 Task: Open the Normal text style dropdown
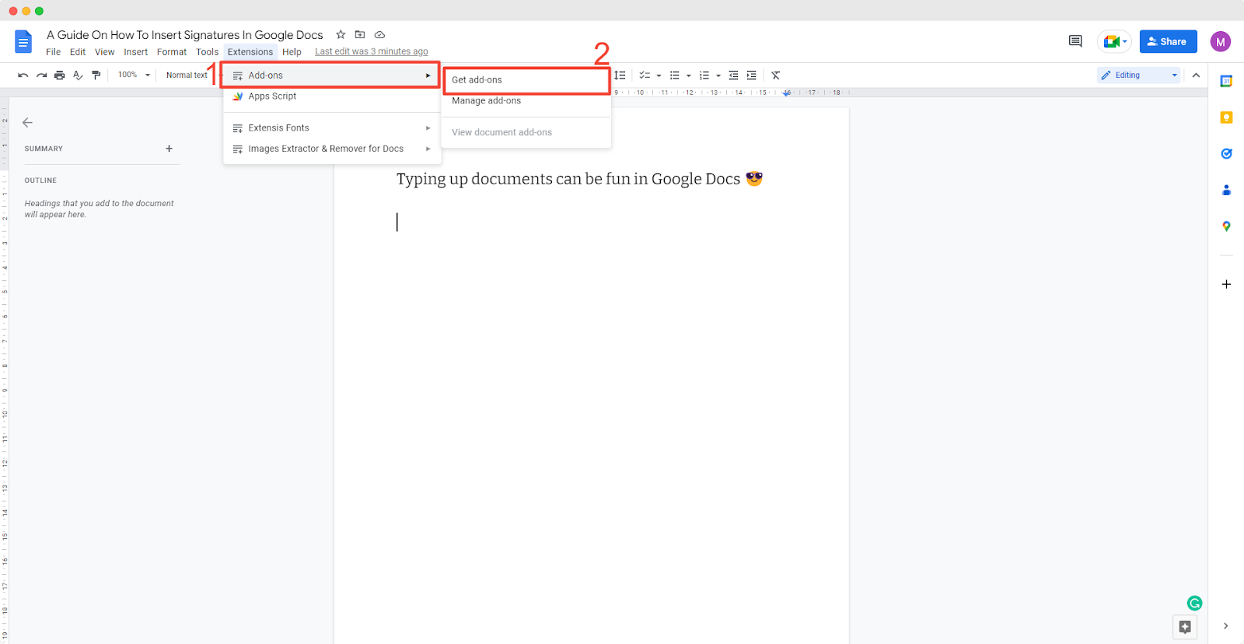tap(191, 75)
